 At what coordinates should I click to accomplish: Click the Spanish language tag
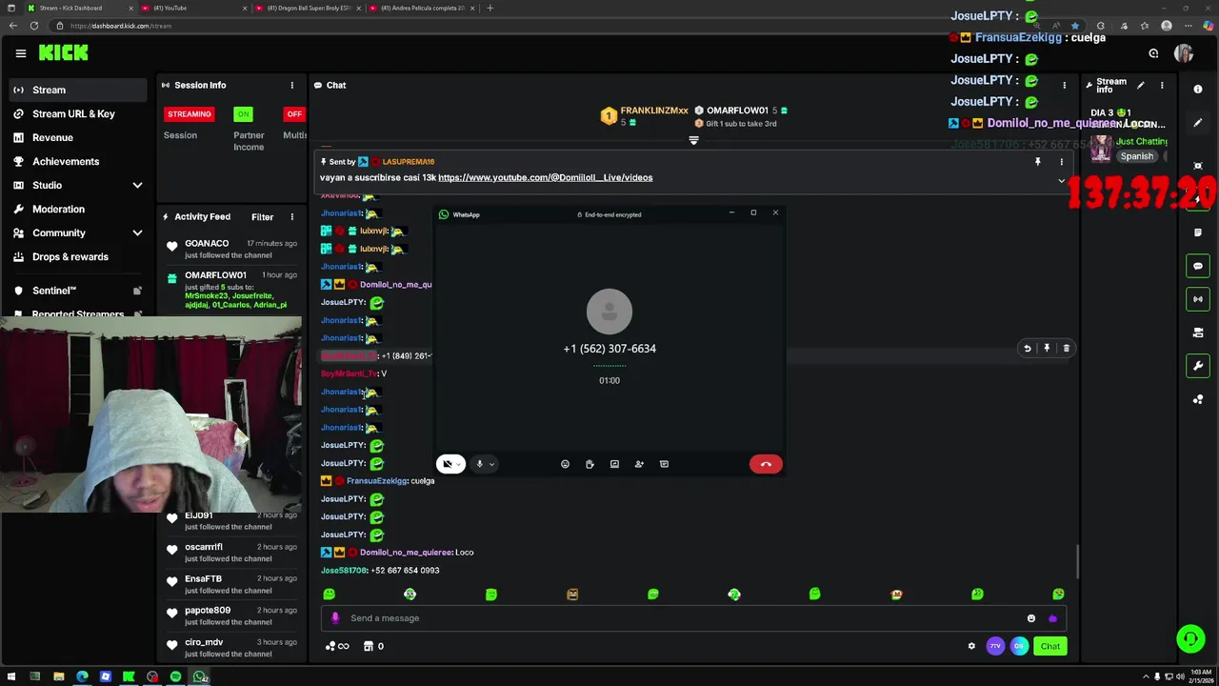click(x=1136, y=156)
